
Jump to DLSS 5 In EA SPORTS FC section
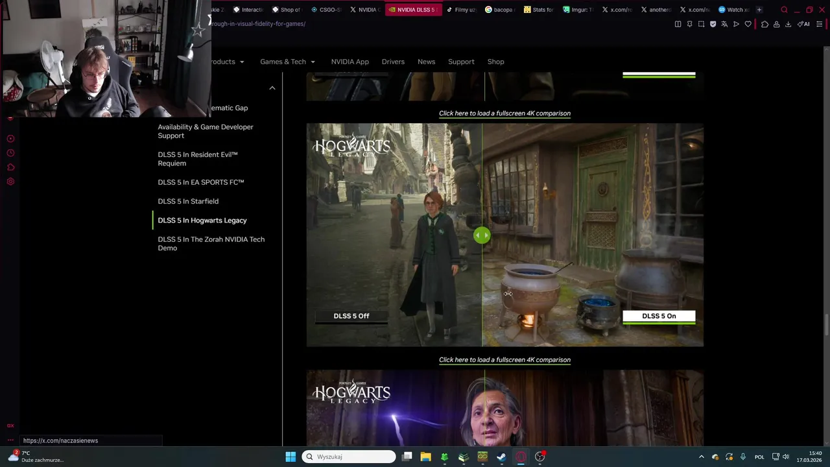click(201, 182)
